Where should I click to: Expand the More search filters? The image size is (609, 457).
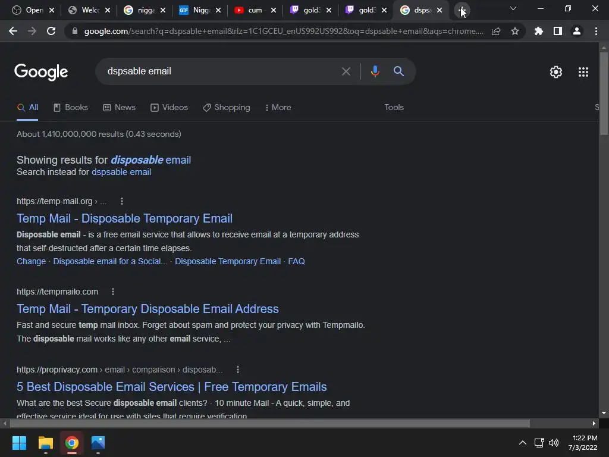[278, 108]
